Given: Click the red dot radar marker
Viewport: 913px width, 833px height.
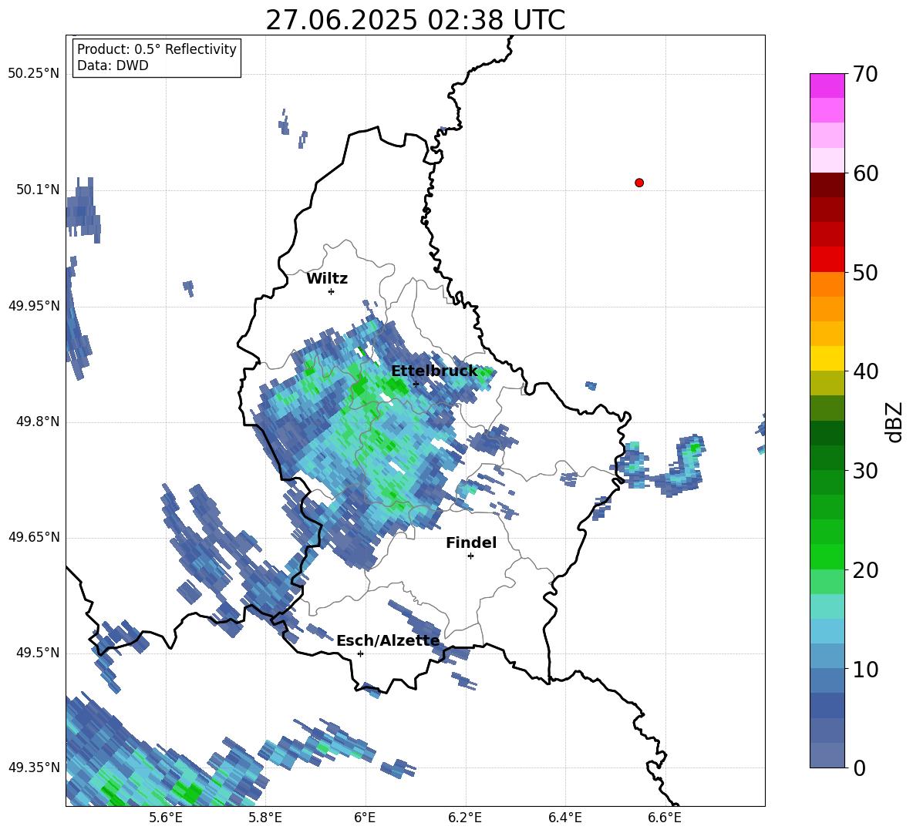Looking at the screenshot, I should (638, 183).
